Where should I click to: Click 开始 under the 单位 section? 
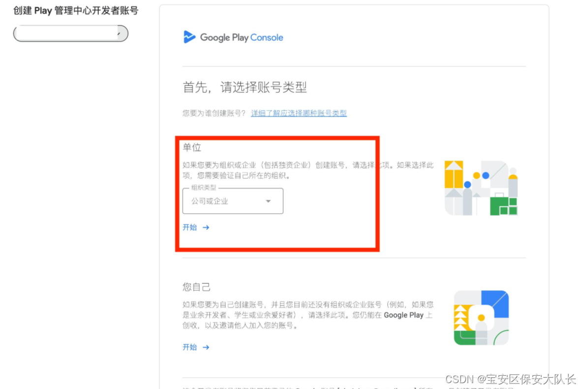coord(189,227)
